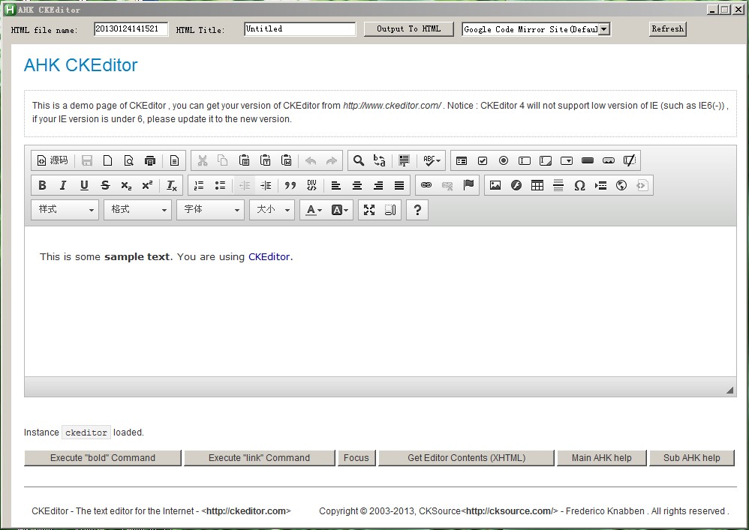Image resolution: width=749 pixels, height=530 pixels.
Task: Insert a Horizontal Line
Action: pyautogui.click(x=558, y=186)
